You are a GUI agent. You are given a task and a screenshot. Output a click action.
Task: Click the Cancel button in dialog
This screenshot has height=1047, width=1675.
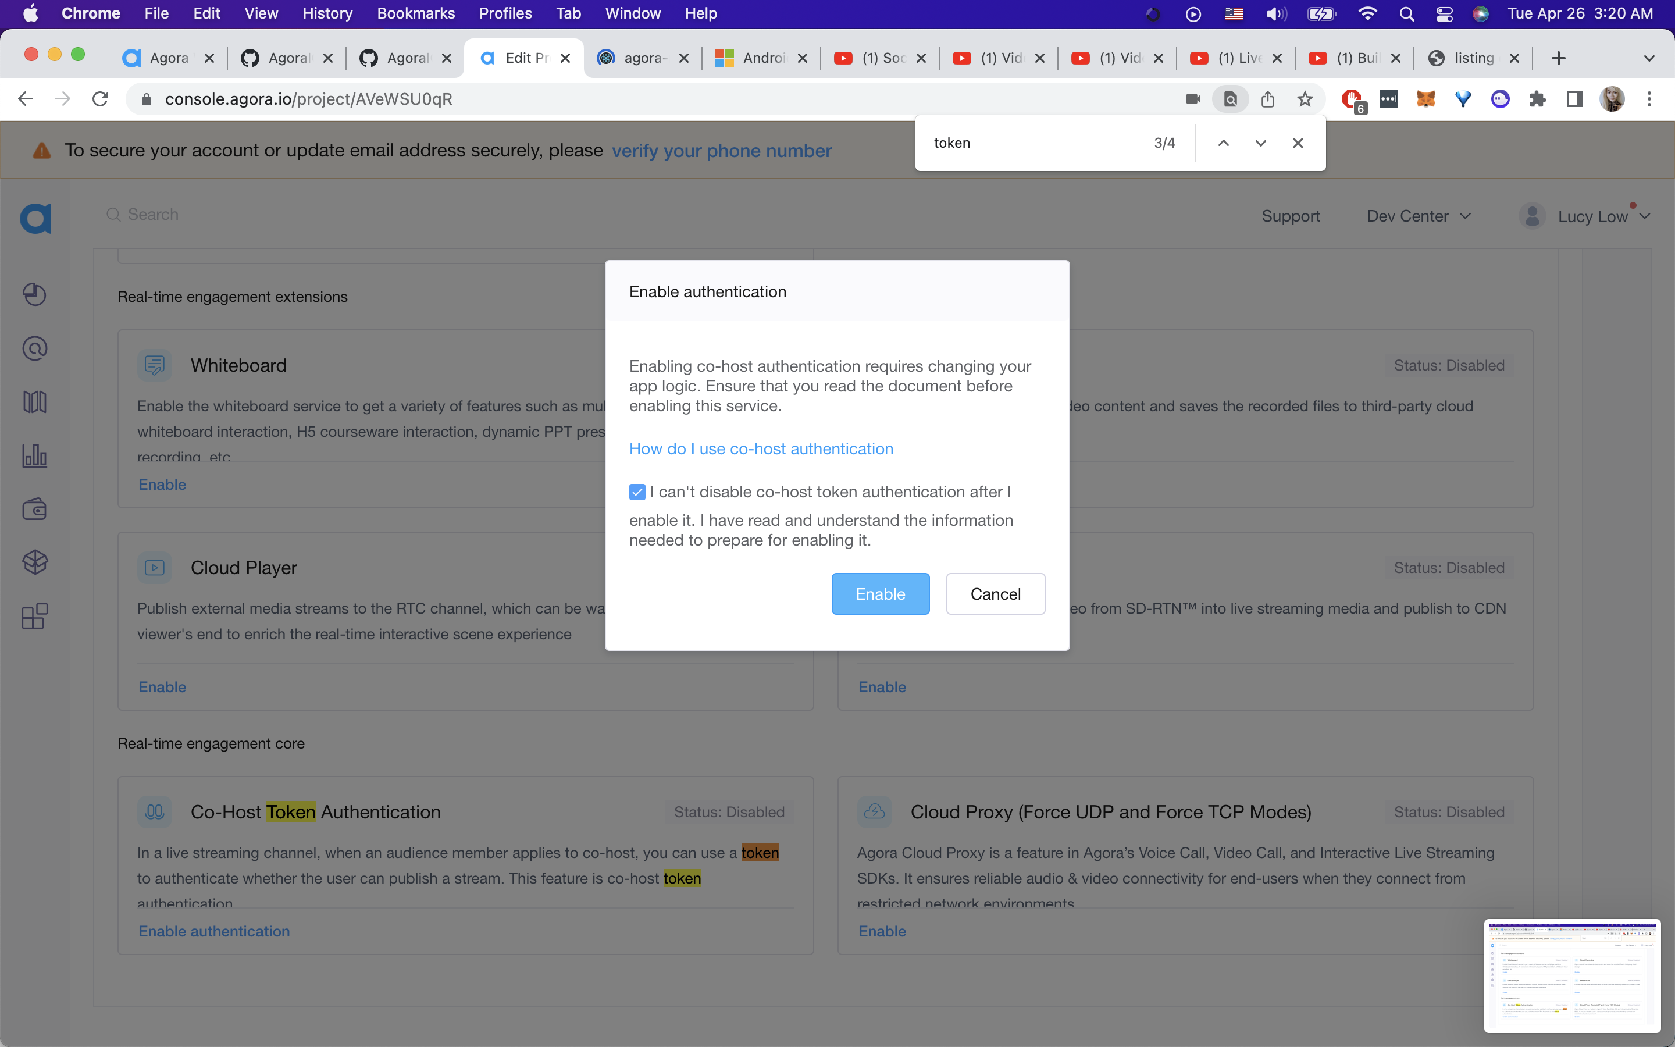(995, 593)
